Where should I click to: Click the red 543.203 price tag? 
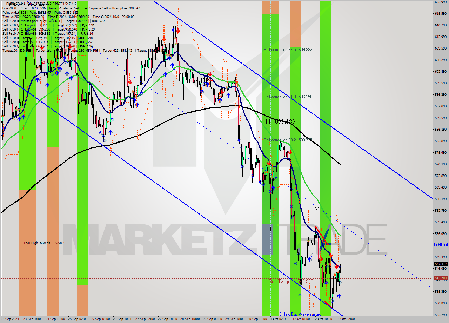coord(441,278)
